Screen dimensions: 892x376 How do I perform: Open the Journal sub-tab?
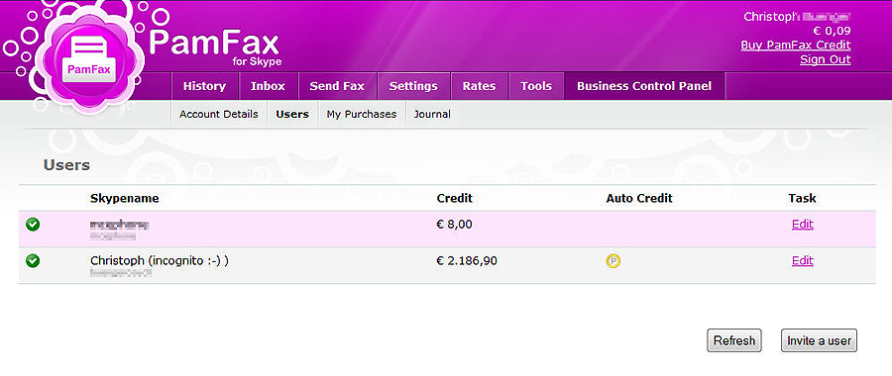point(432,114)
